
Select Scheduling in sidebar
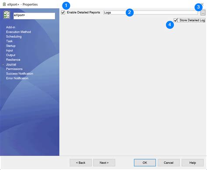pos(14,37)
